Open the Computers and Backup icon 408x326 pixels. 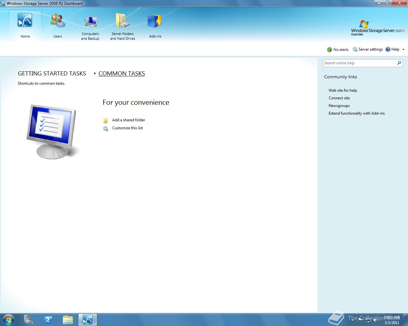(91, 21)
